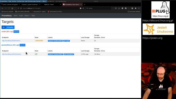Image resolution: width=176 pixels, height=99 pixels.
Task: Reload the Prometheus targets page
Action: 9,8
